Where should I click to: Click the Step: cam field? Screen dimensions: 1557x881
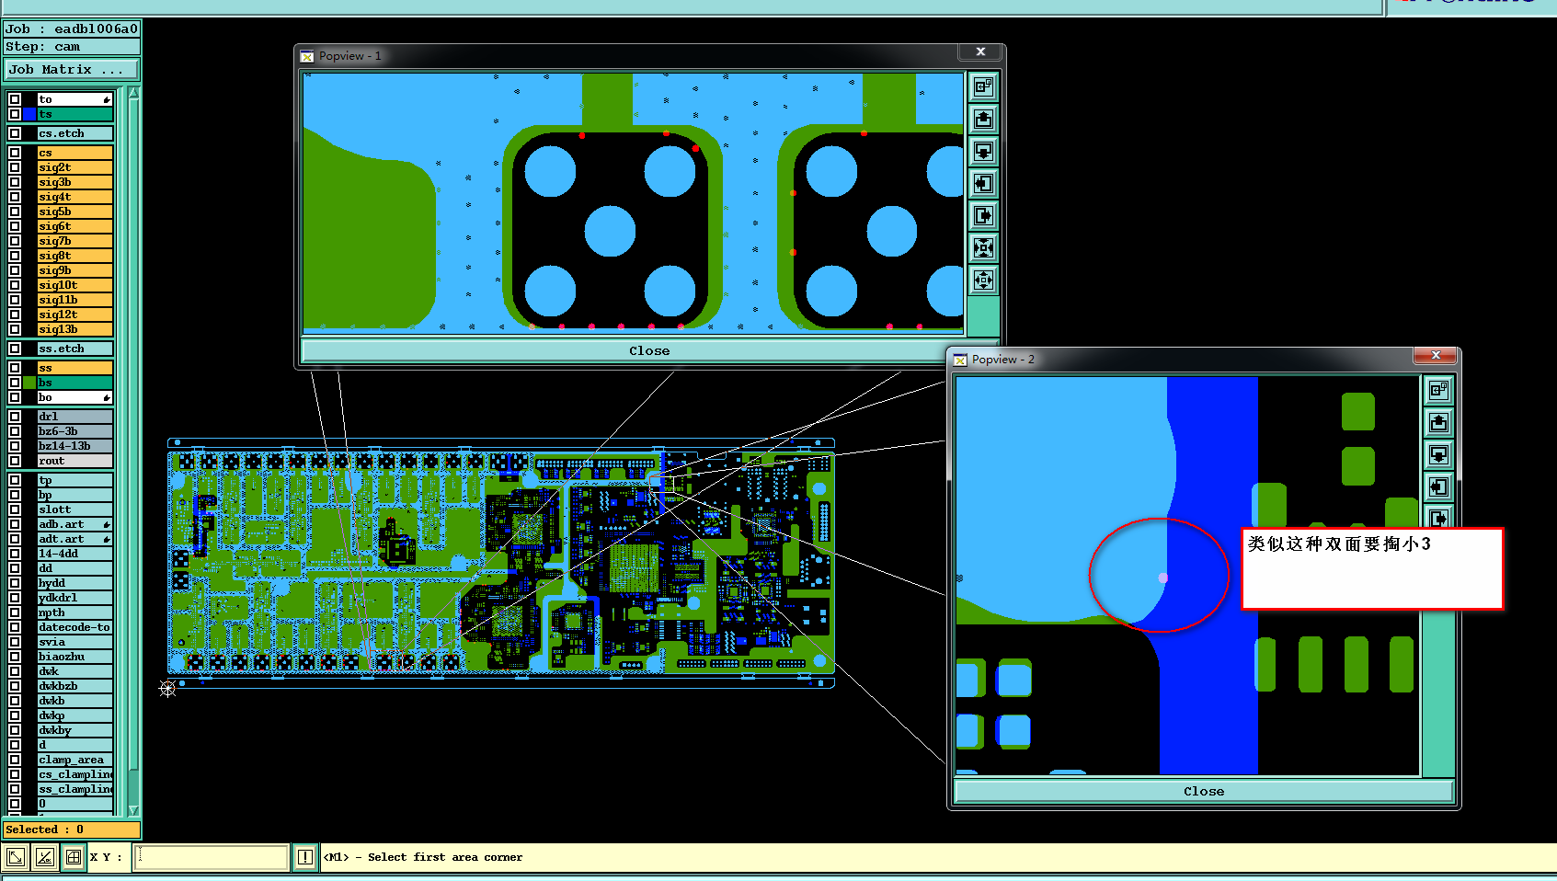[71, 47]
